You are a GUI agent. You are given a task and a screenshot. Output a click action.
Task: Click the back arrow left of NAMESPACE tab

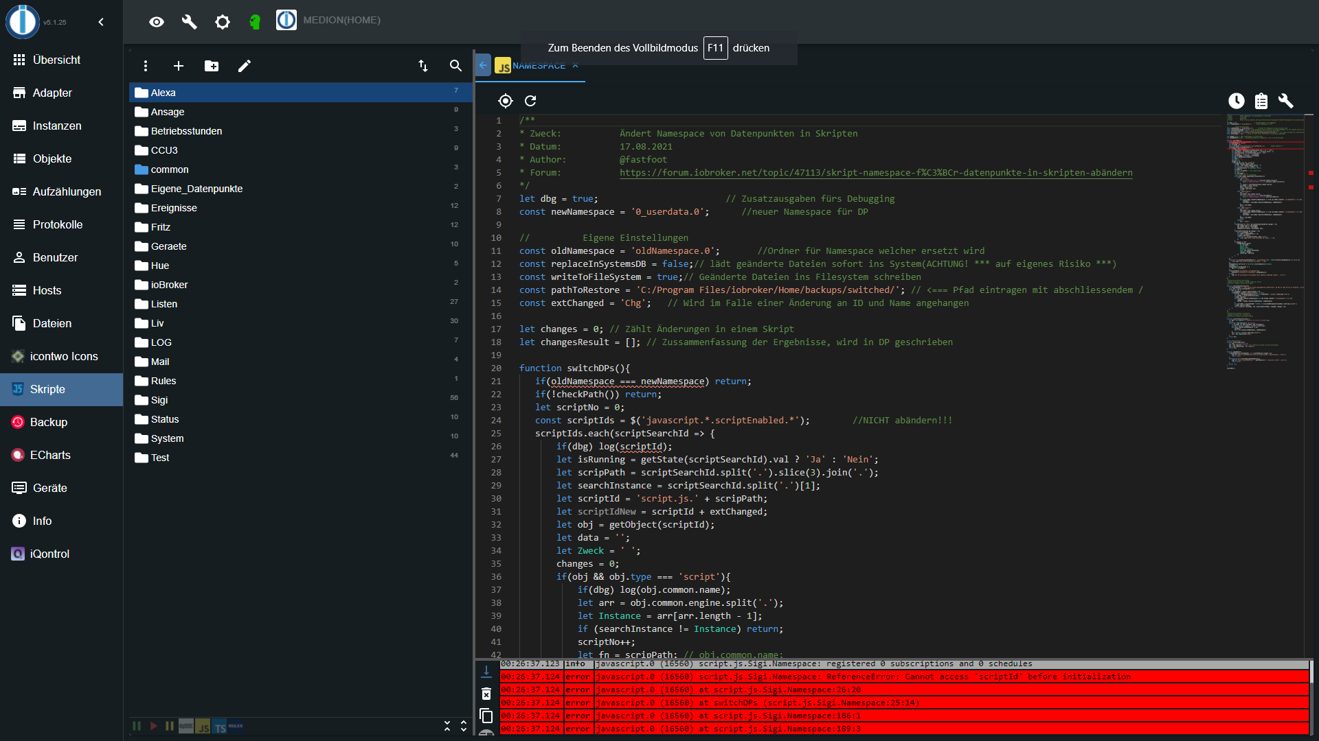click(483, 65)
